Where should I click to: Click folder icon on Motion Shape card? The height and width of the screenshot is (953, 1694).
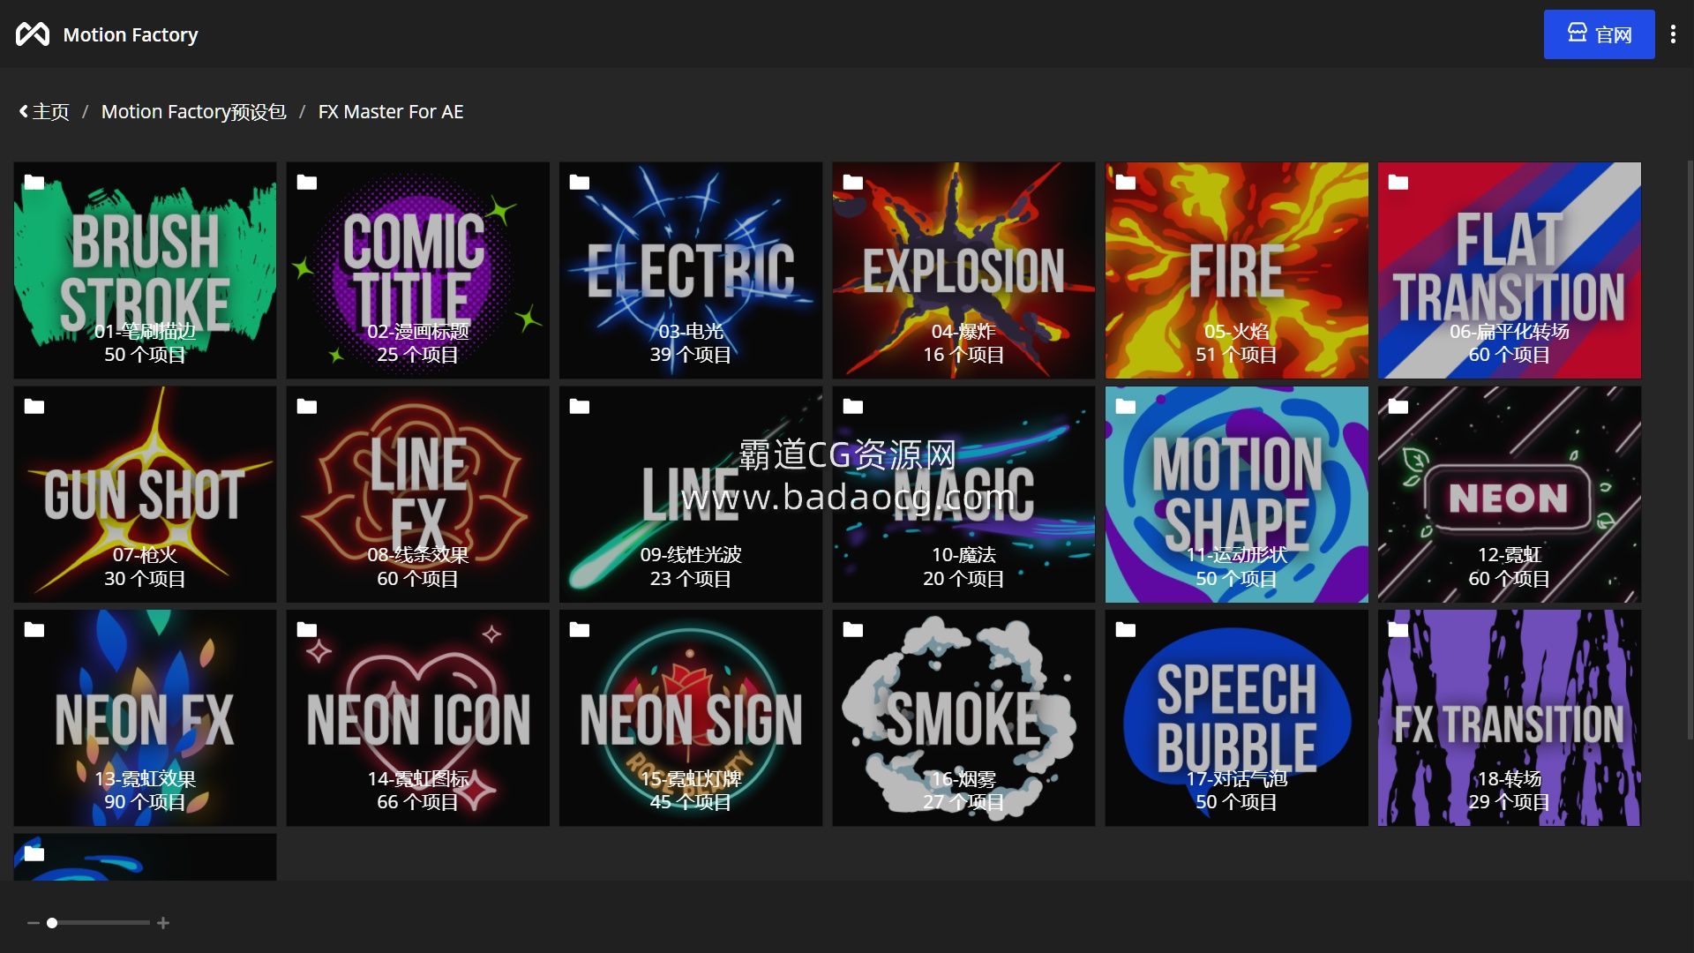coord(1126,407)
